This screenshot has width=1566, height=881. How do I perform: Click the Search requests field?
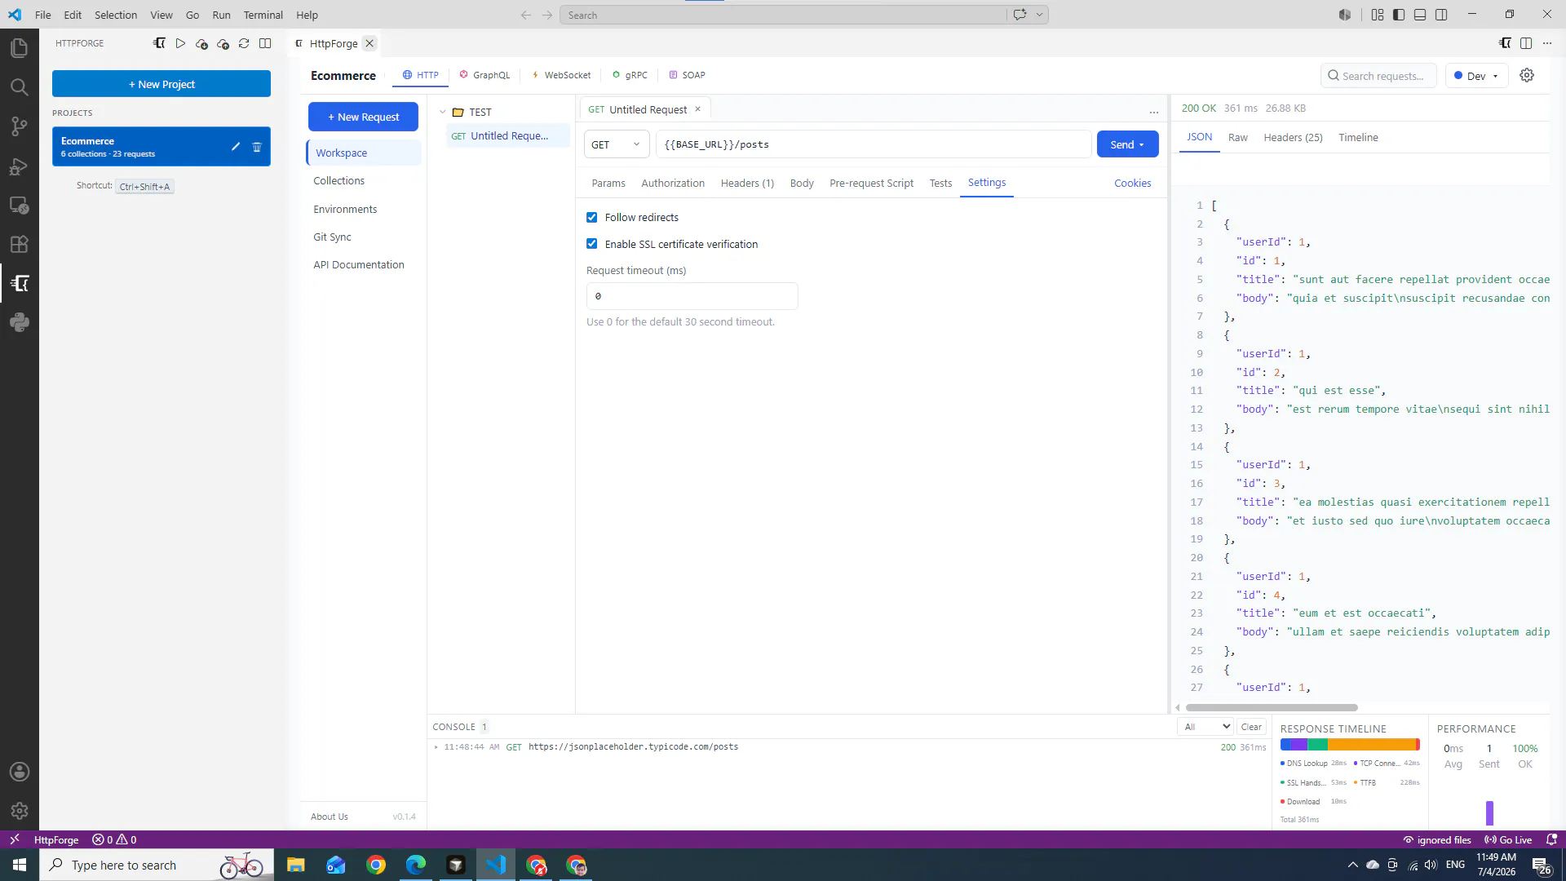[x=1378, y=76]
